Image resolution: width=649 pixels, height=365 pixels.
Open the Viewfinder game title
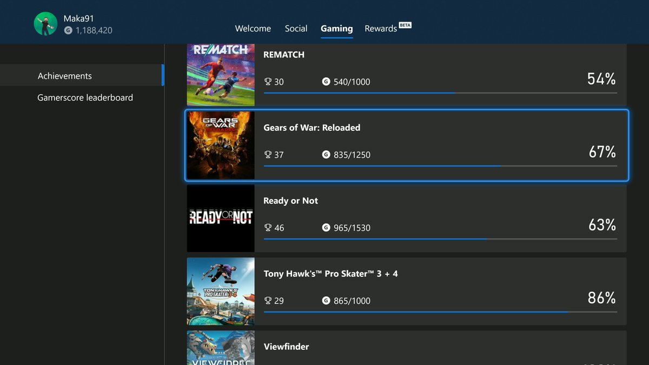point(286,347)
